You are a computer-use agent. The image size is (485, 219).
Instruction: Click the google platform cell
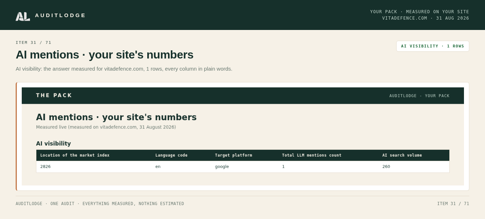(222, 167)
